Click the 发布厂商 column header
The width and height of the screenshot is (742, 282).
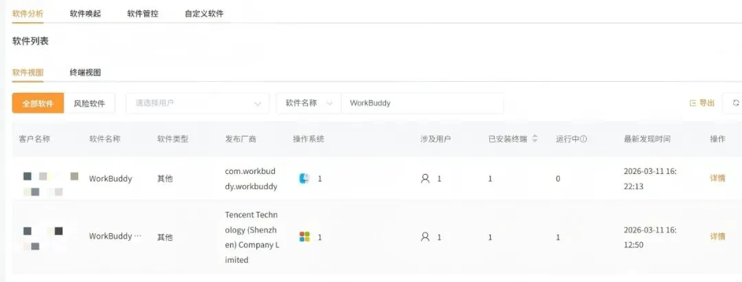click(x=240, y=139)
